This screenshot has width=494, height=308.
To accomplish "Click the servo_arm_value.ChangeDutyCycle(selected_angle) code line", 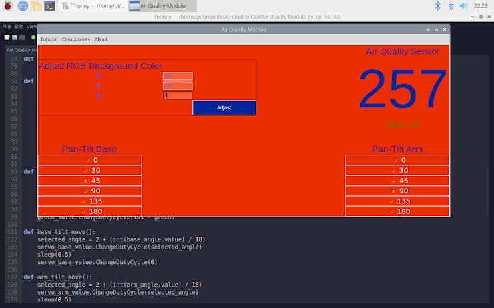I will 118,292.
